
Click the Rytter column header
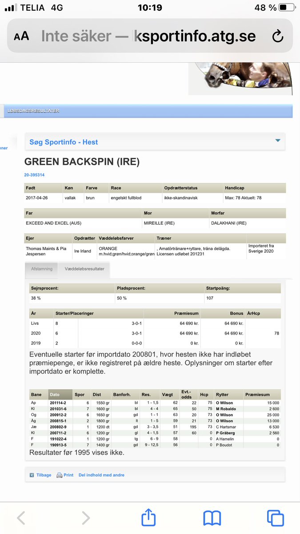[x=228, y=394]
